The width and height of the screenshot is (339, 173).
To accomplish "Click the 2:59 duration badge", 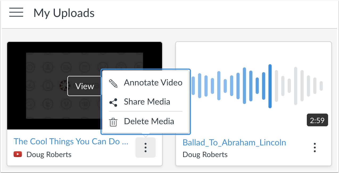I will [317, 120].
